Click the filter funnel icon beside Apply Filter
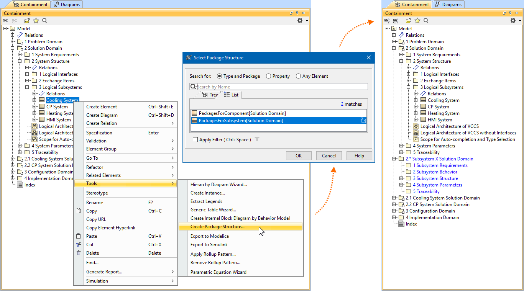Image resolution: width=524 pixels, height=291 pixels. 257,140
